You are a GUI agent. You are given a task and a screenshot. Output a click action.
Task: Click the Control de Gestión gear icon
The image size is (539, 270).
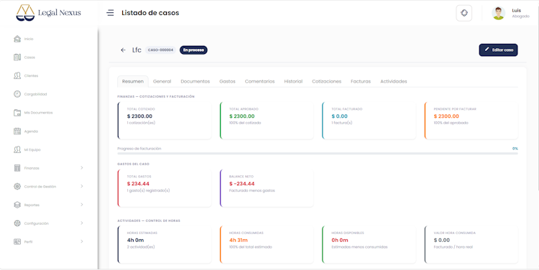[17, 187]
